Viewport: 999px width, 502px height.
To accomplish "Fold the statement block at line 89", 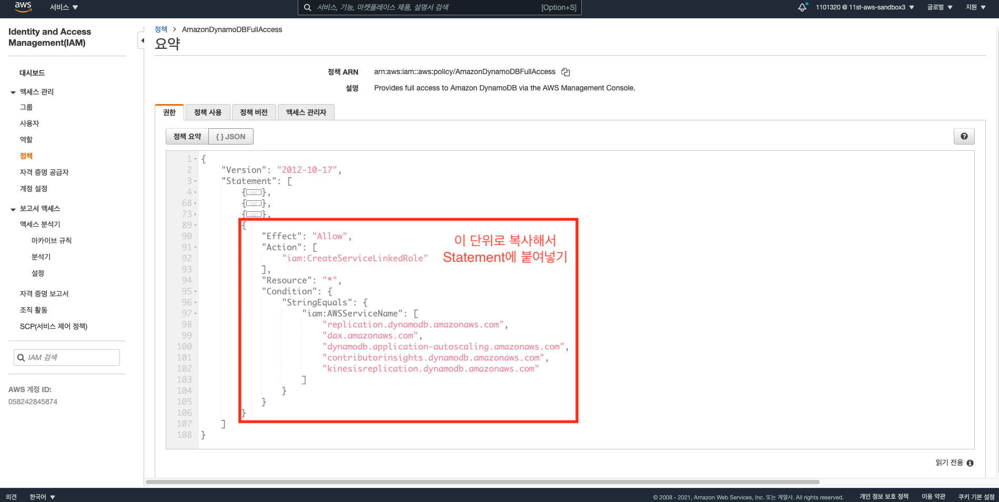I will (196, 225).
